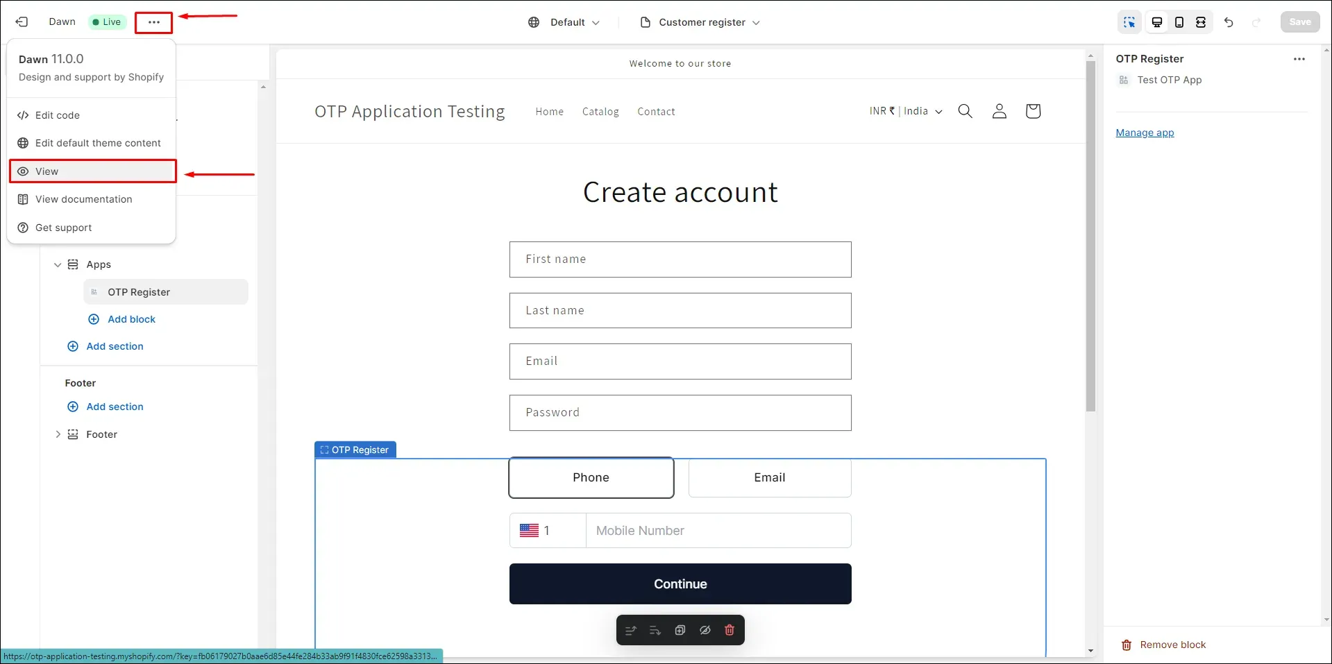Switch to desktop preview view
This screenshot has height=664, width=1332.
[1157, 22]
